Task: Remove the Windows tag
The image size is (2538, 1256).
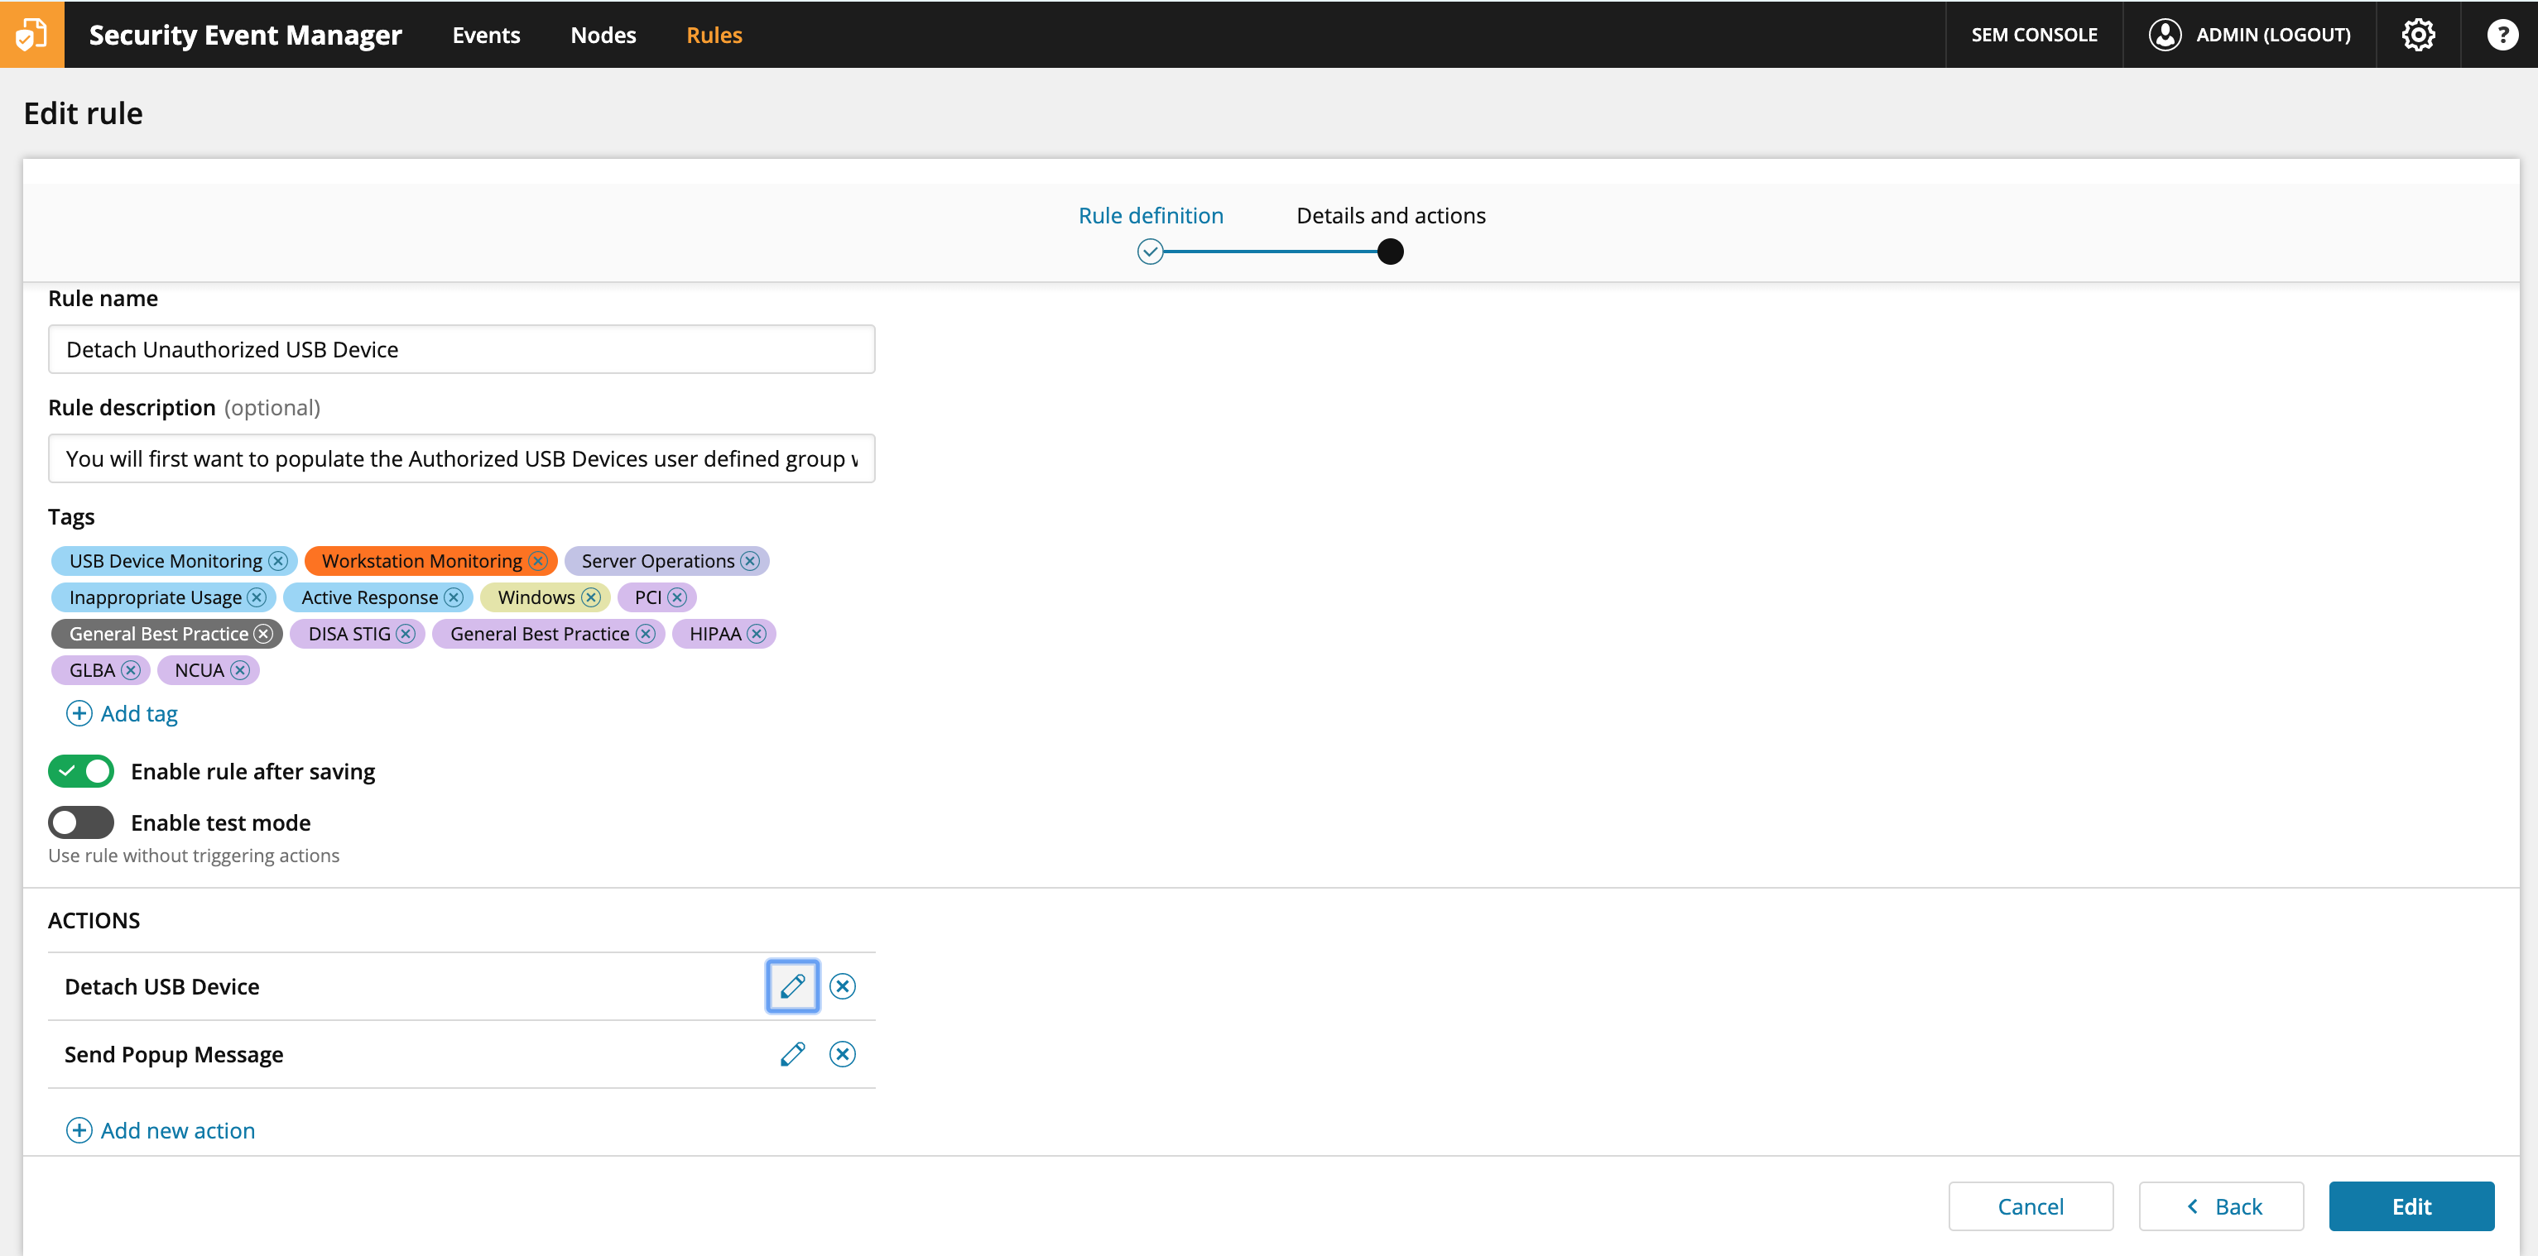Action: 591,597
